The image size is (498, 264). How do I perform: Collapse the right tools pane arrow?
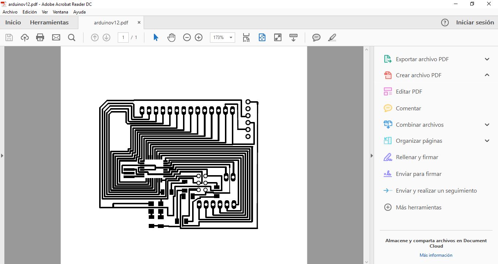[x=371, y=155]
